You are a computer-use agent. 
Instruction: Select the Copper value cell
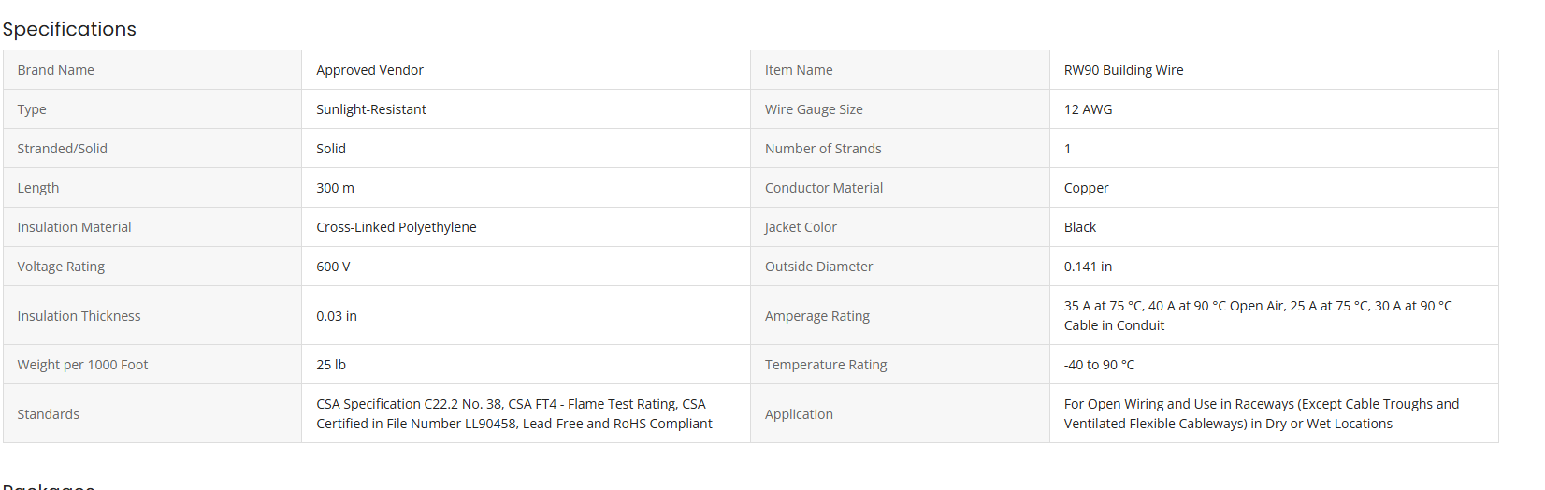[1086, 188]
